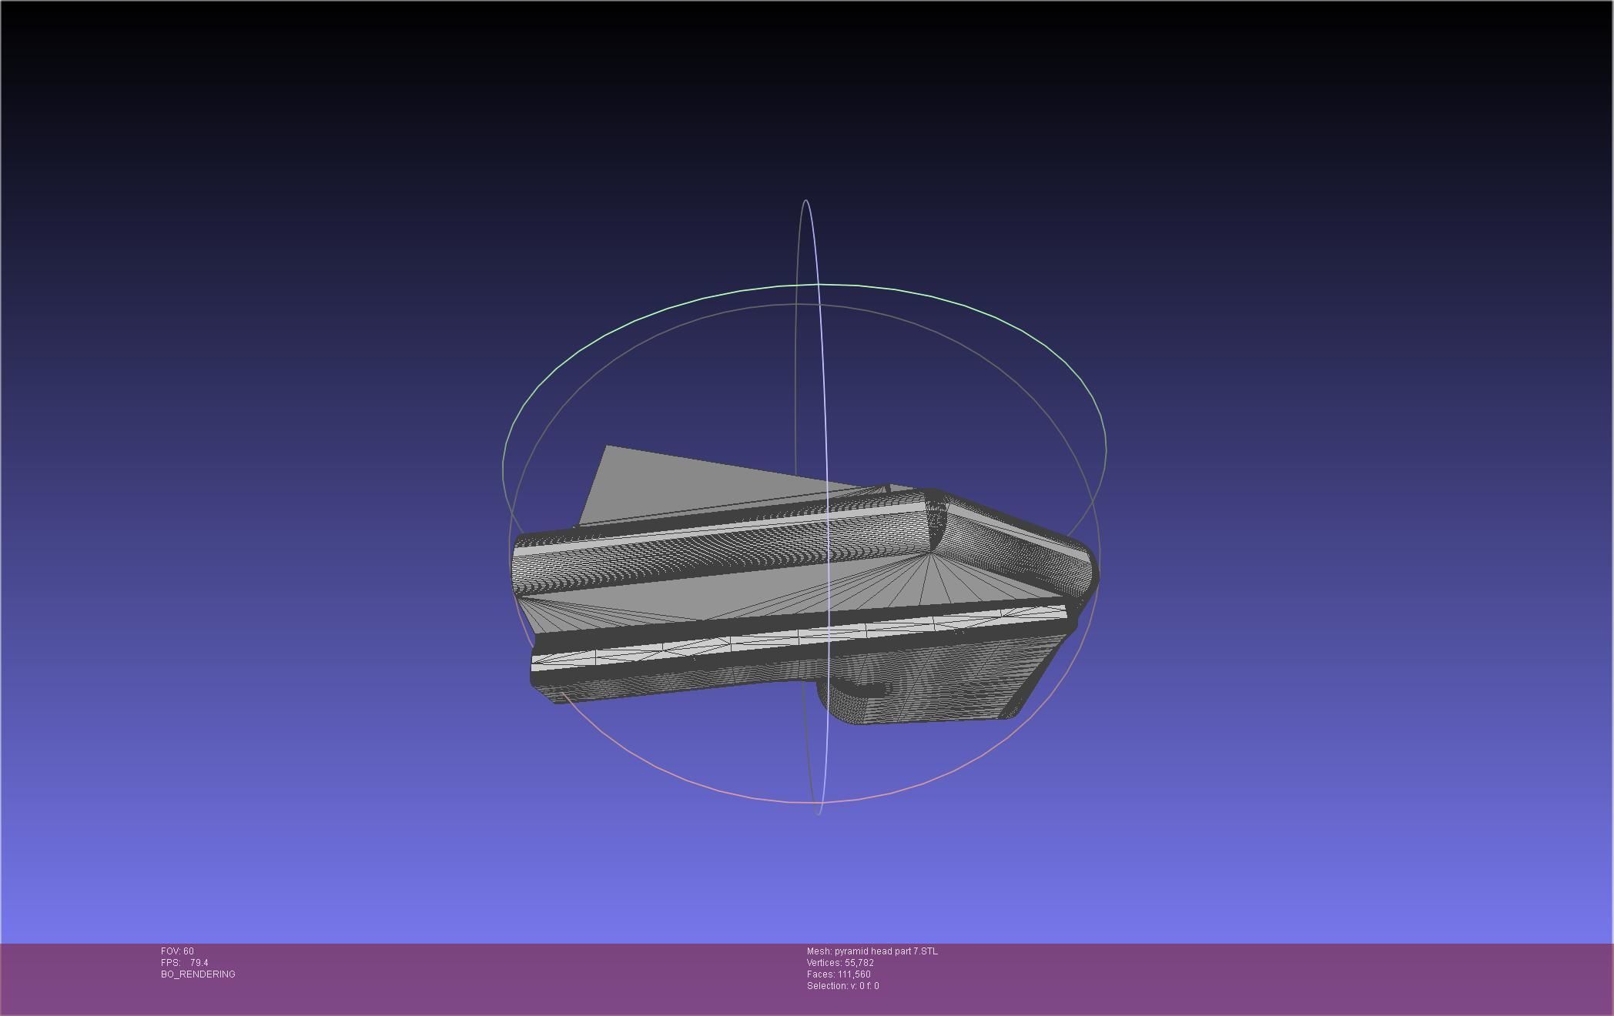Click the Vertices: 55,782 entry
This screenshot has height=1016, width=1614.
pos(840,963)
